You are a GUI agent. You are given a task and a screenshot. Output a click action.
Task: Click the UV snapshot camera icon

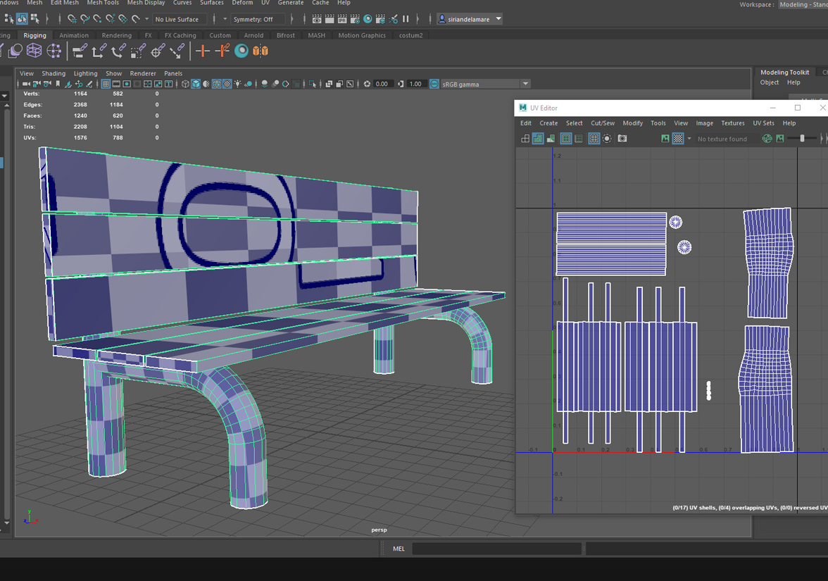(622, 139)
